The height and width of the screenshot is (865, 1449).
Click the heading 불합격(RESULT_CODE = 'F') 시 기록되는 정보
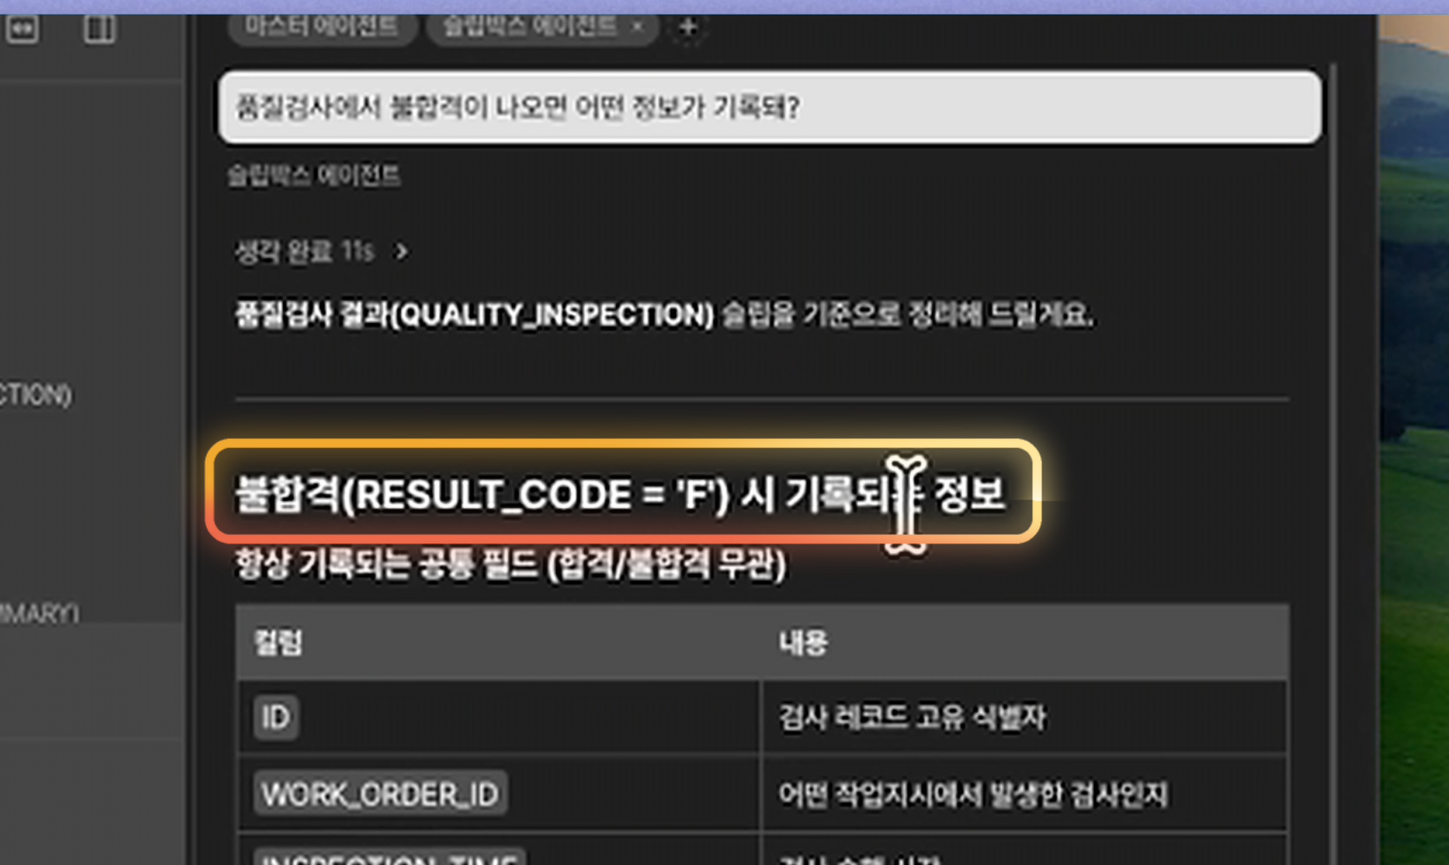(620, 495)
